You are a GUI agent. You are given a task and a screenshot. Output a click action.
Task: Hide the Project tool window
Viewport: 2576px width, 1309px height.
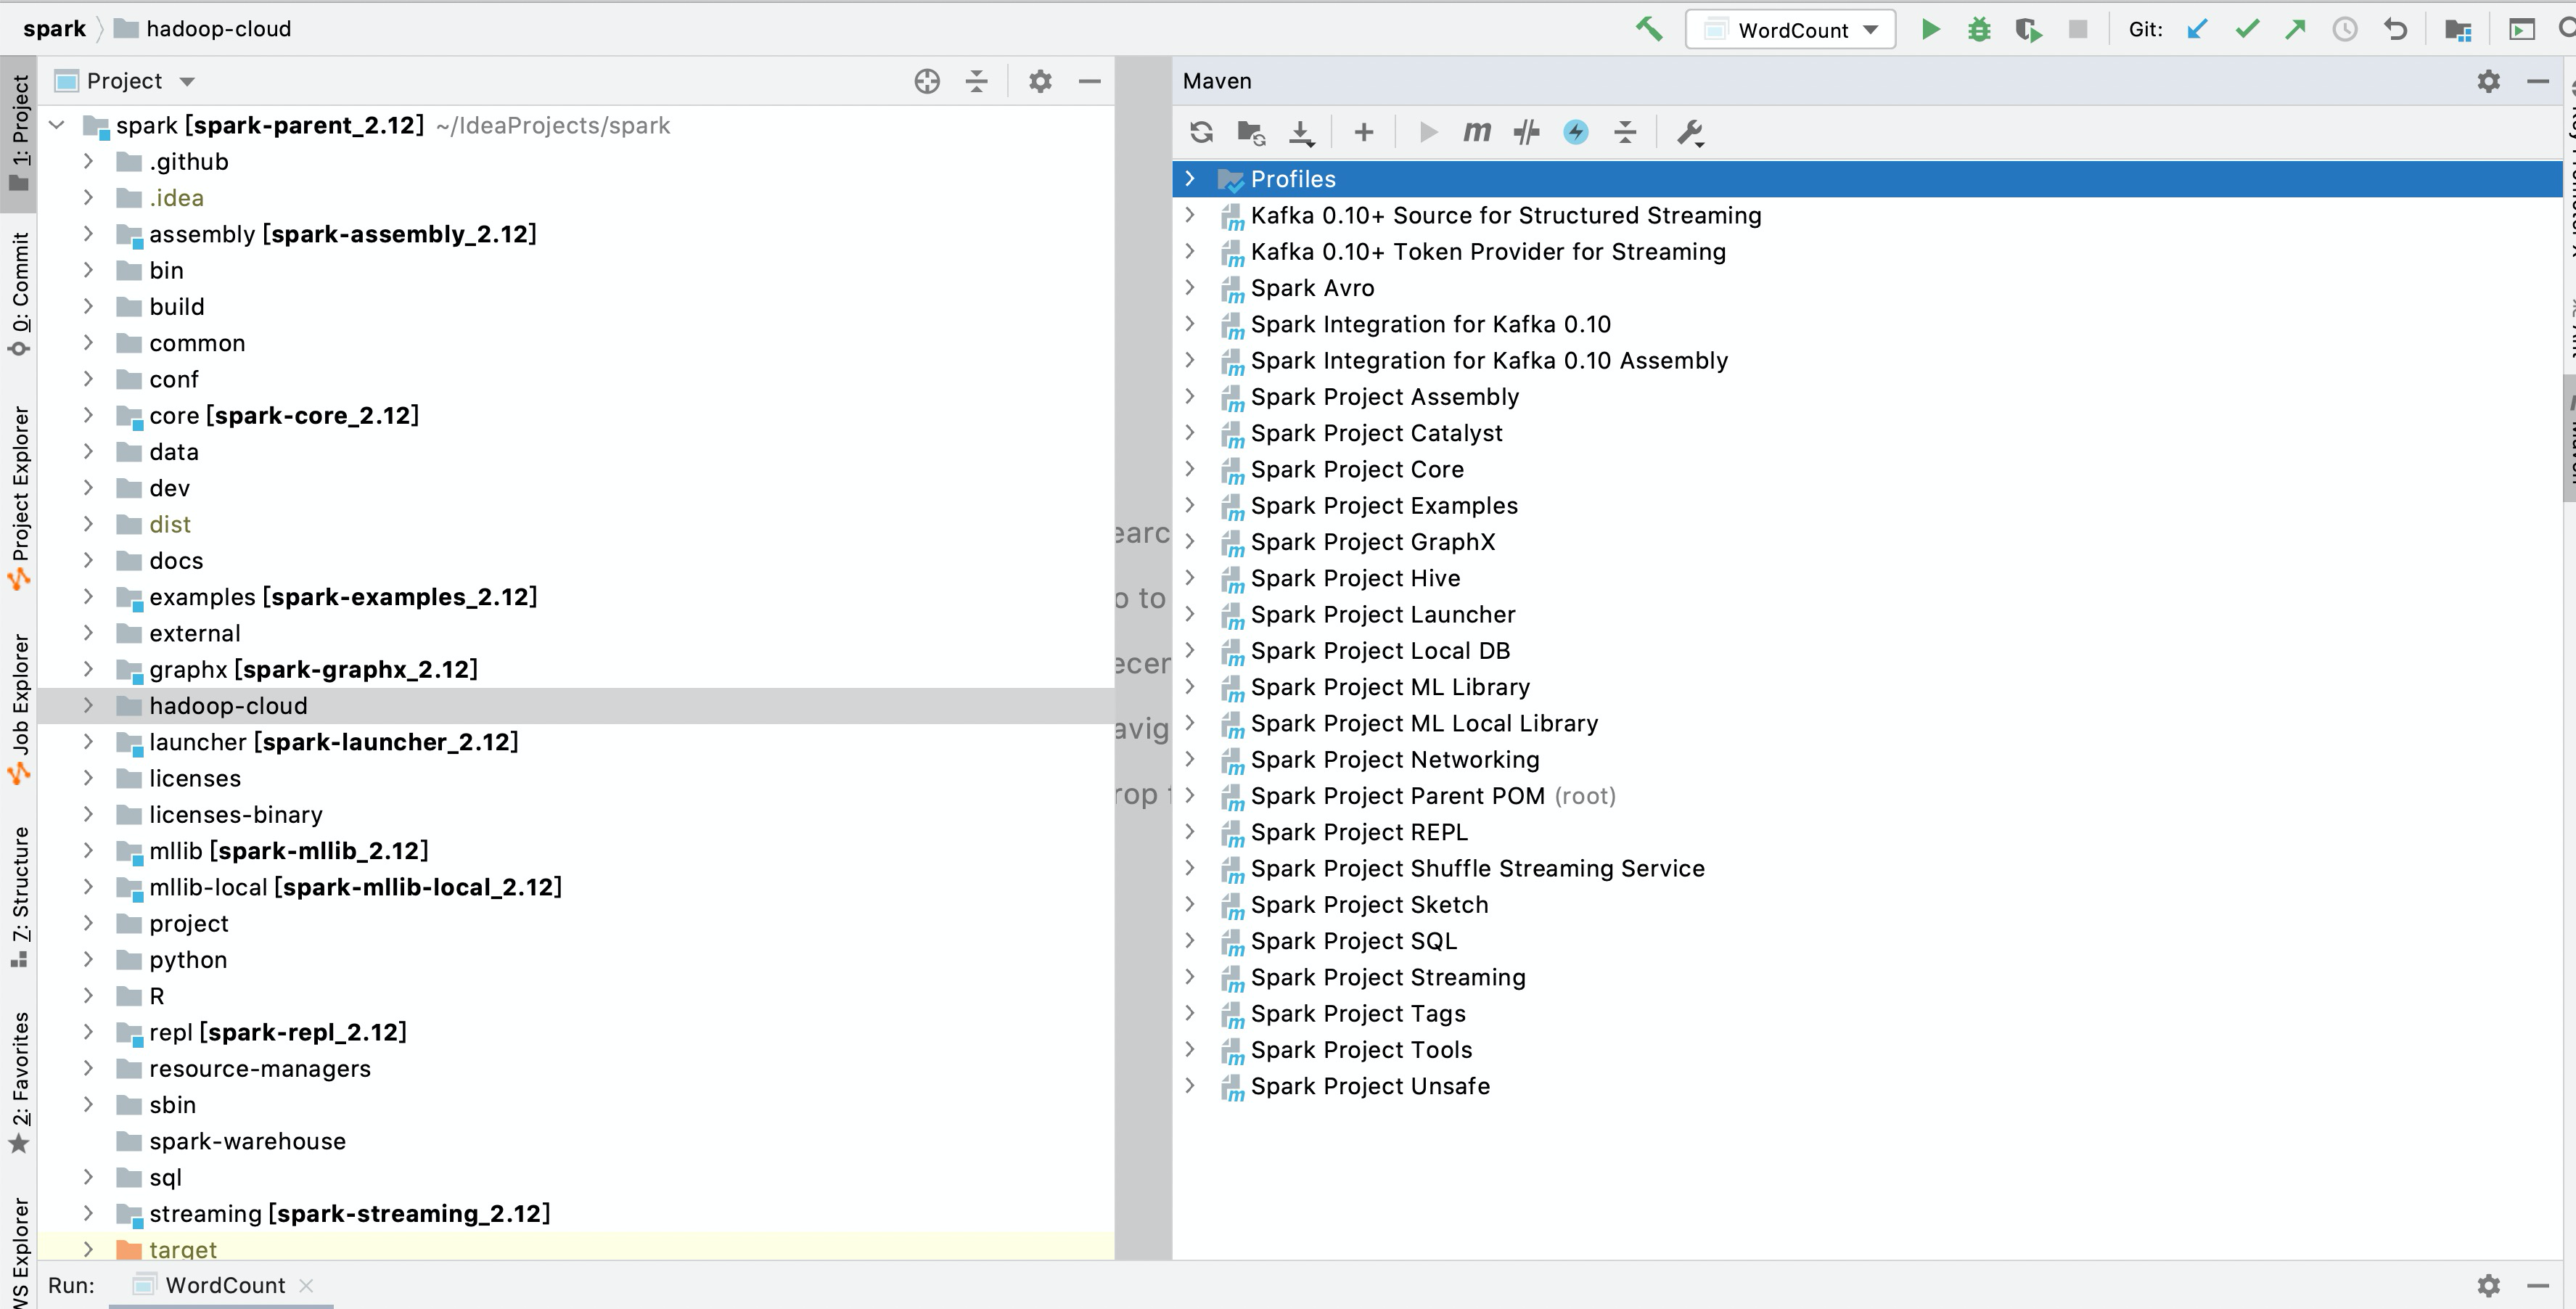1090,81
